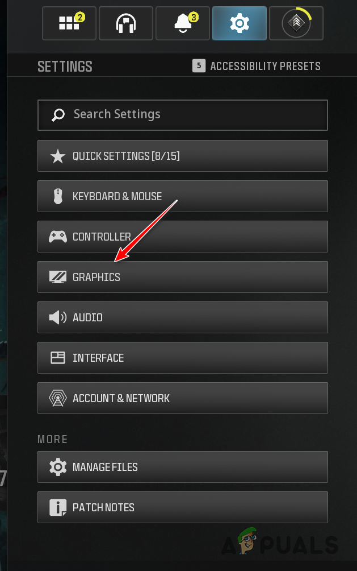Click the info icon next to Patch Notes
The width and height of the screenshot is (357, 571).
[57, 507]
